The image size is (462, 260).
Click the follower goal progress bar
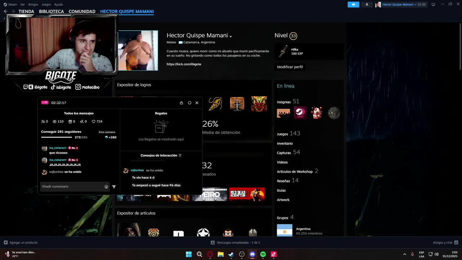pos(57,137)
